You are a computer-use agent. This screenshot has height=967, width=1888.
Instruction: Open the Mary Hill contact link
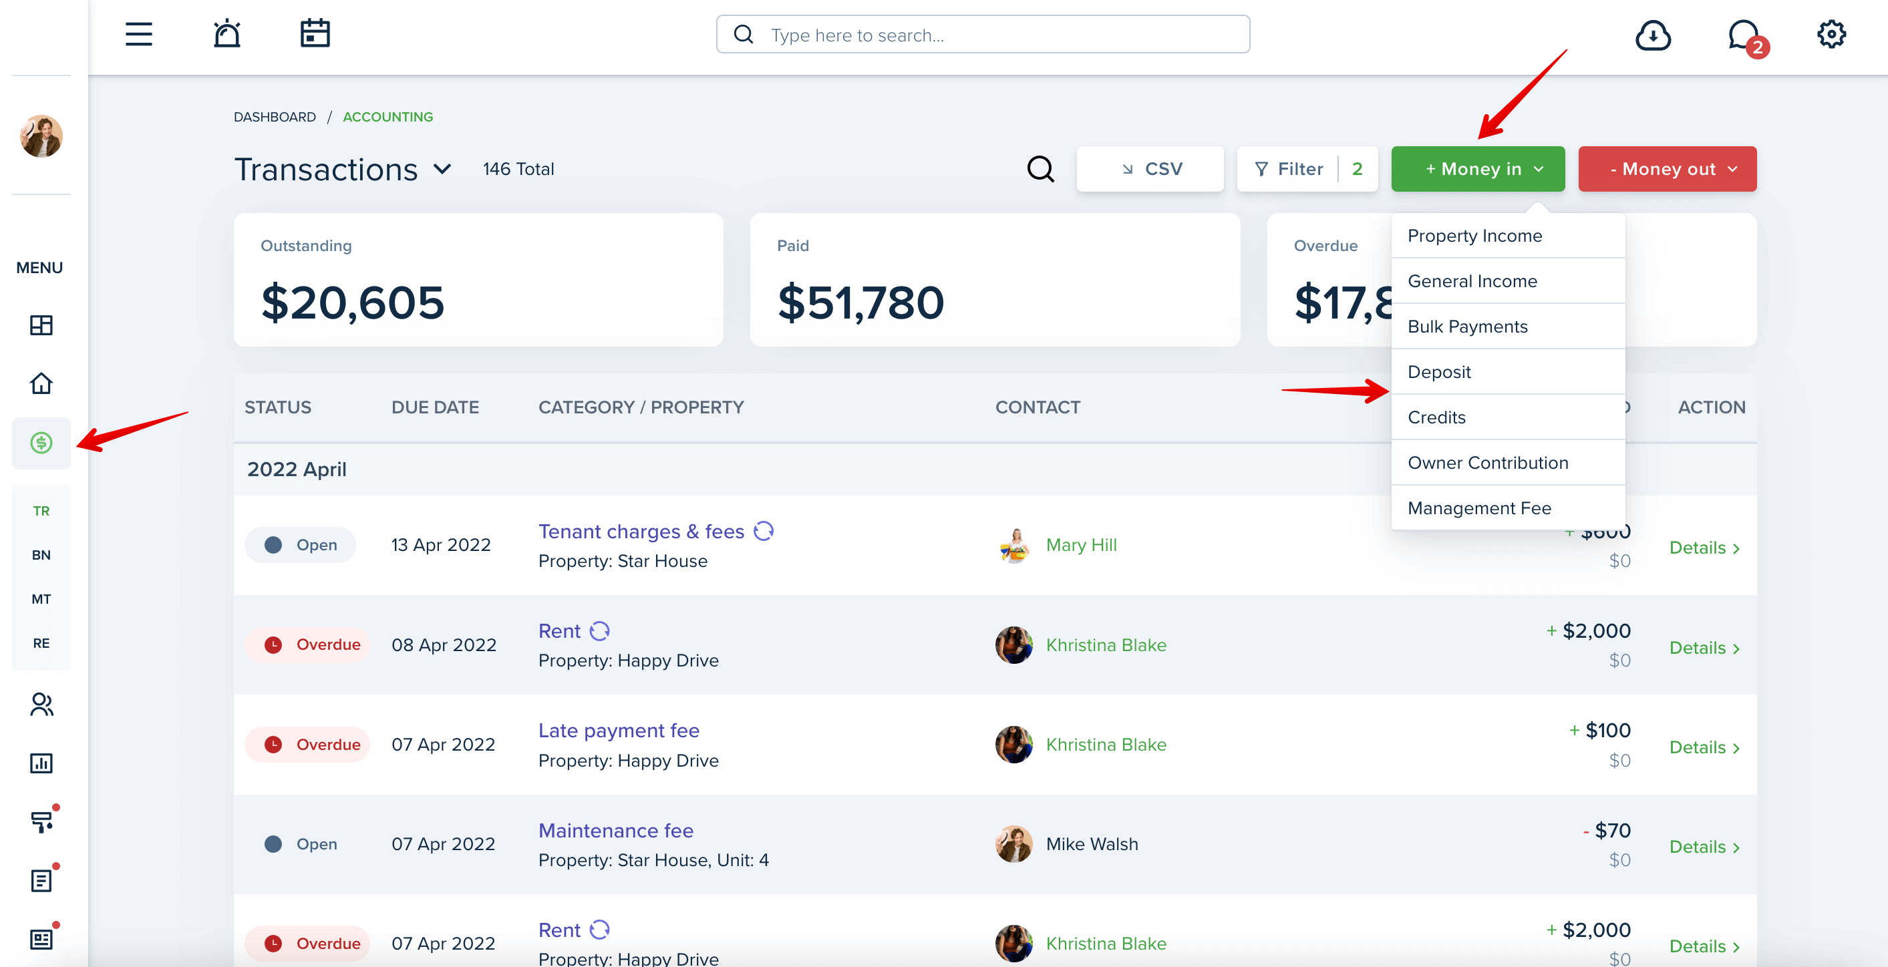click(1081, 545)
